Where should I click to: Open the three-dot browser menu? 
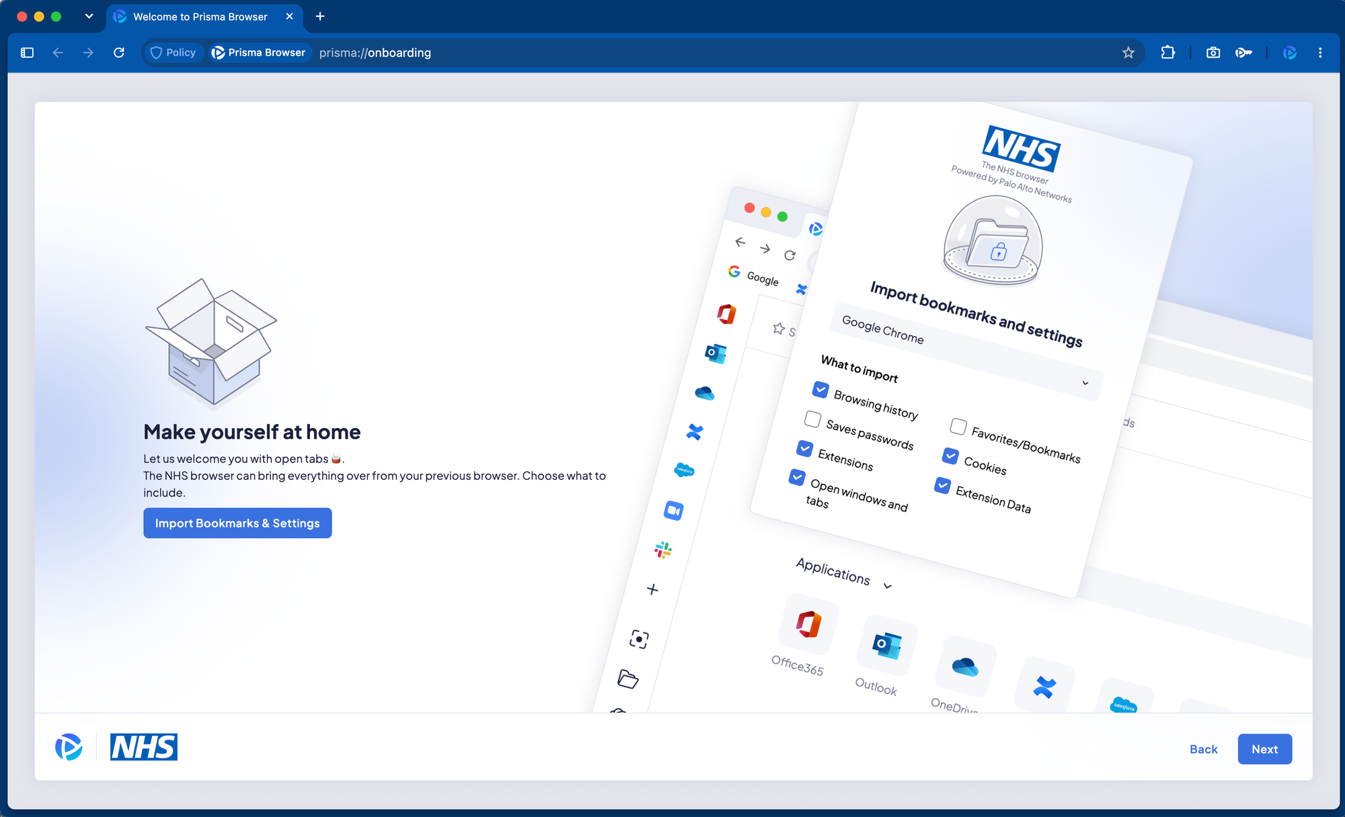(1320, 52)
